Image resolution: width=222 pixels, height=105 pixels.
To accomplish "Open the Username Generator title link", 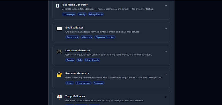I will (78, 51).
